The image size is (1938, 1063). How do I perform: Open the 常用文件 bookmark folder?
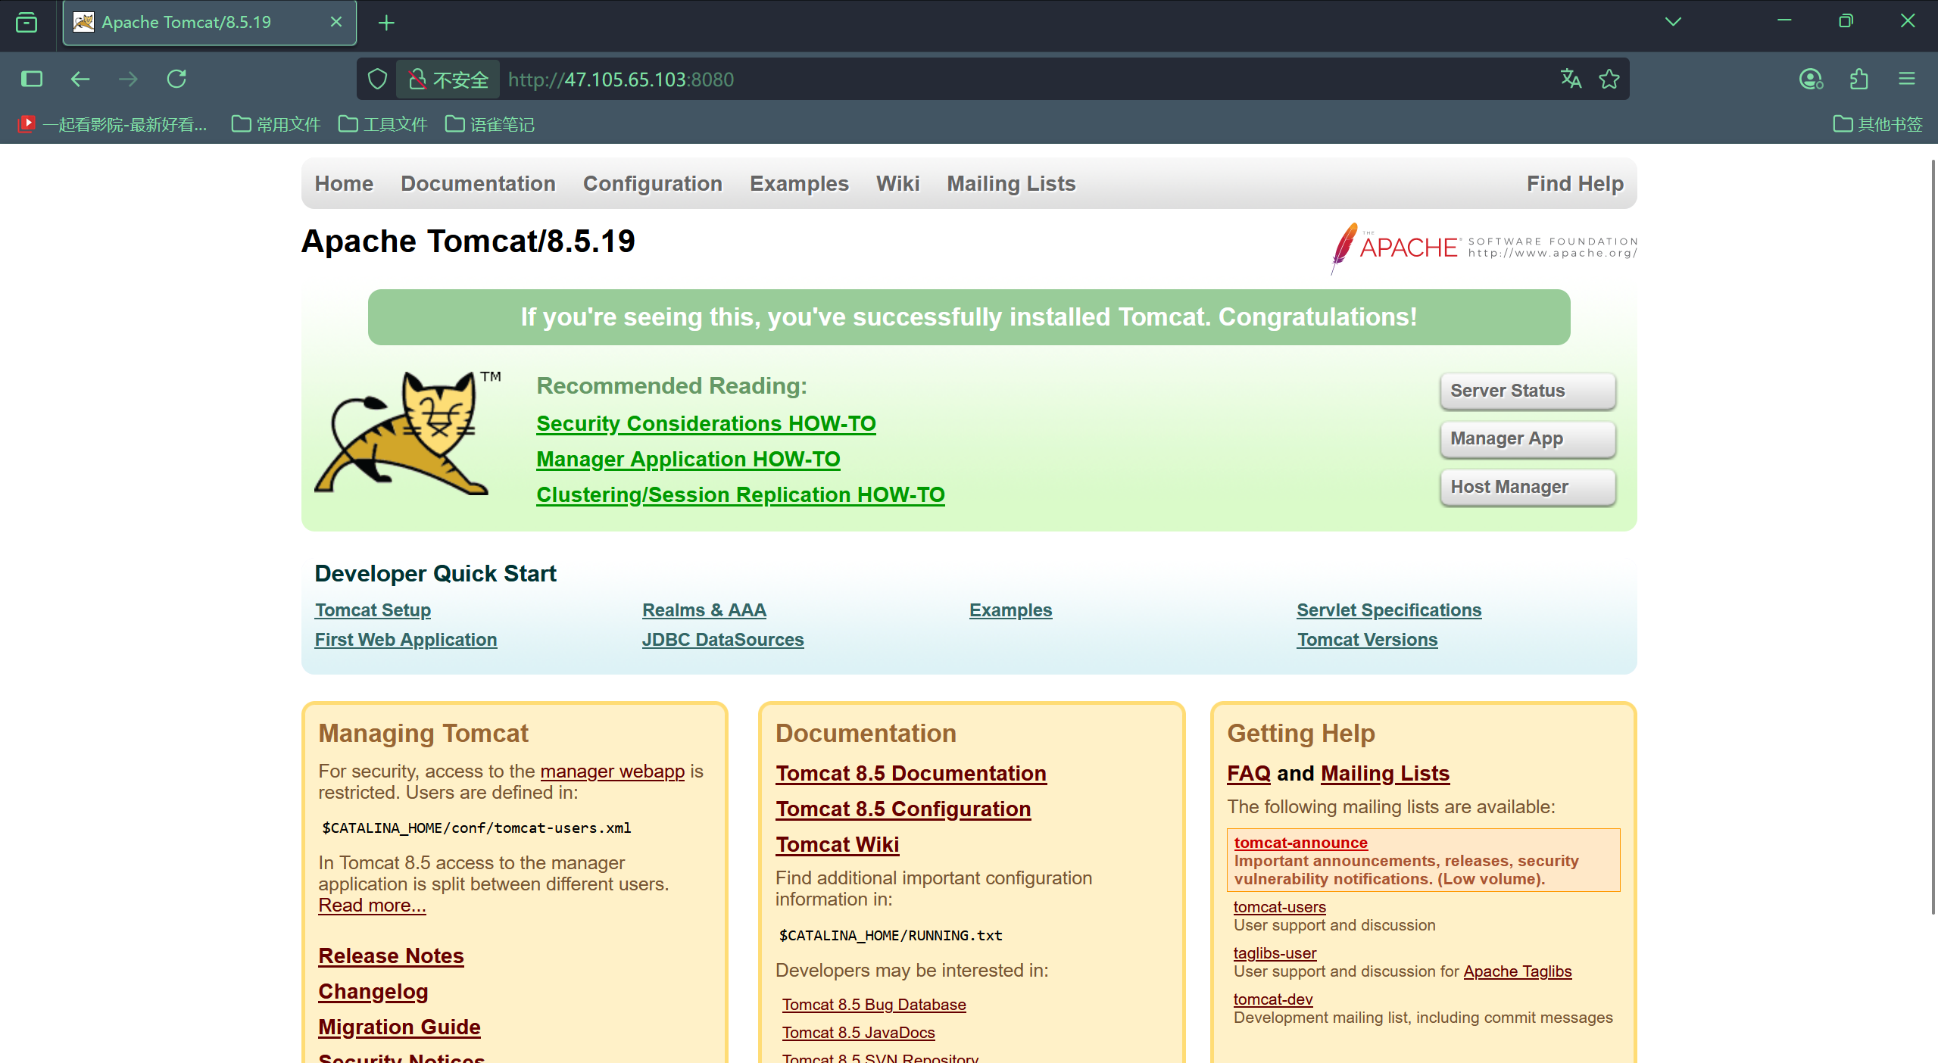tap(276, 124)
